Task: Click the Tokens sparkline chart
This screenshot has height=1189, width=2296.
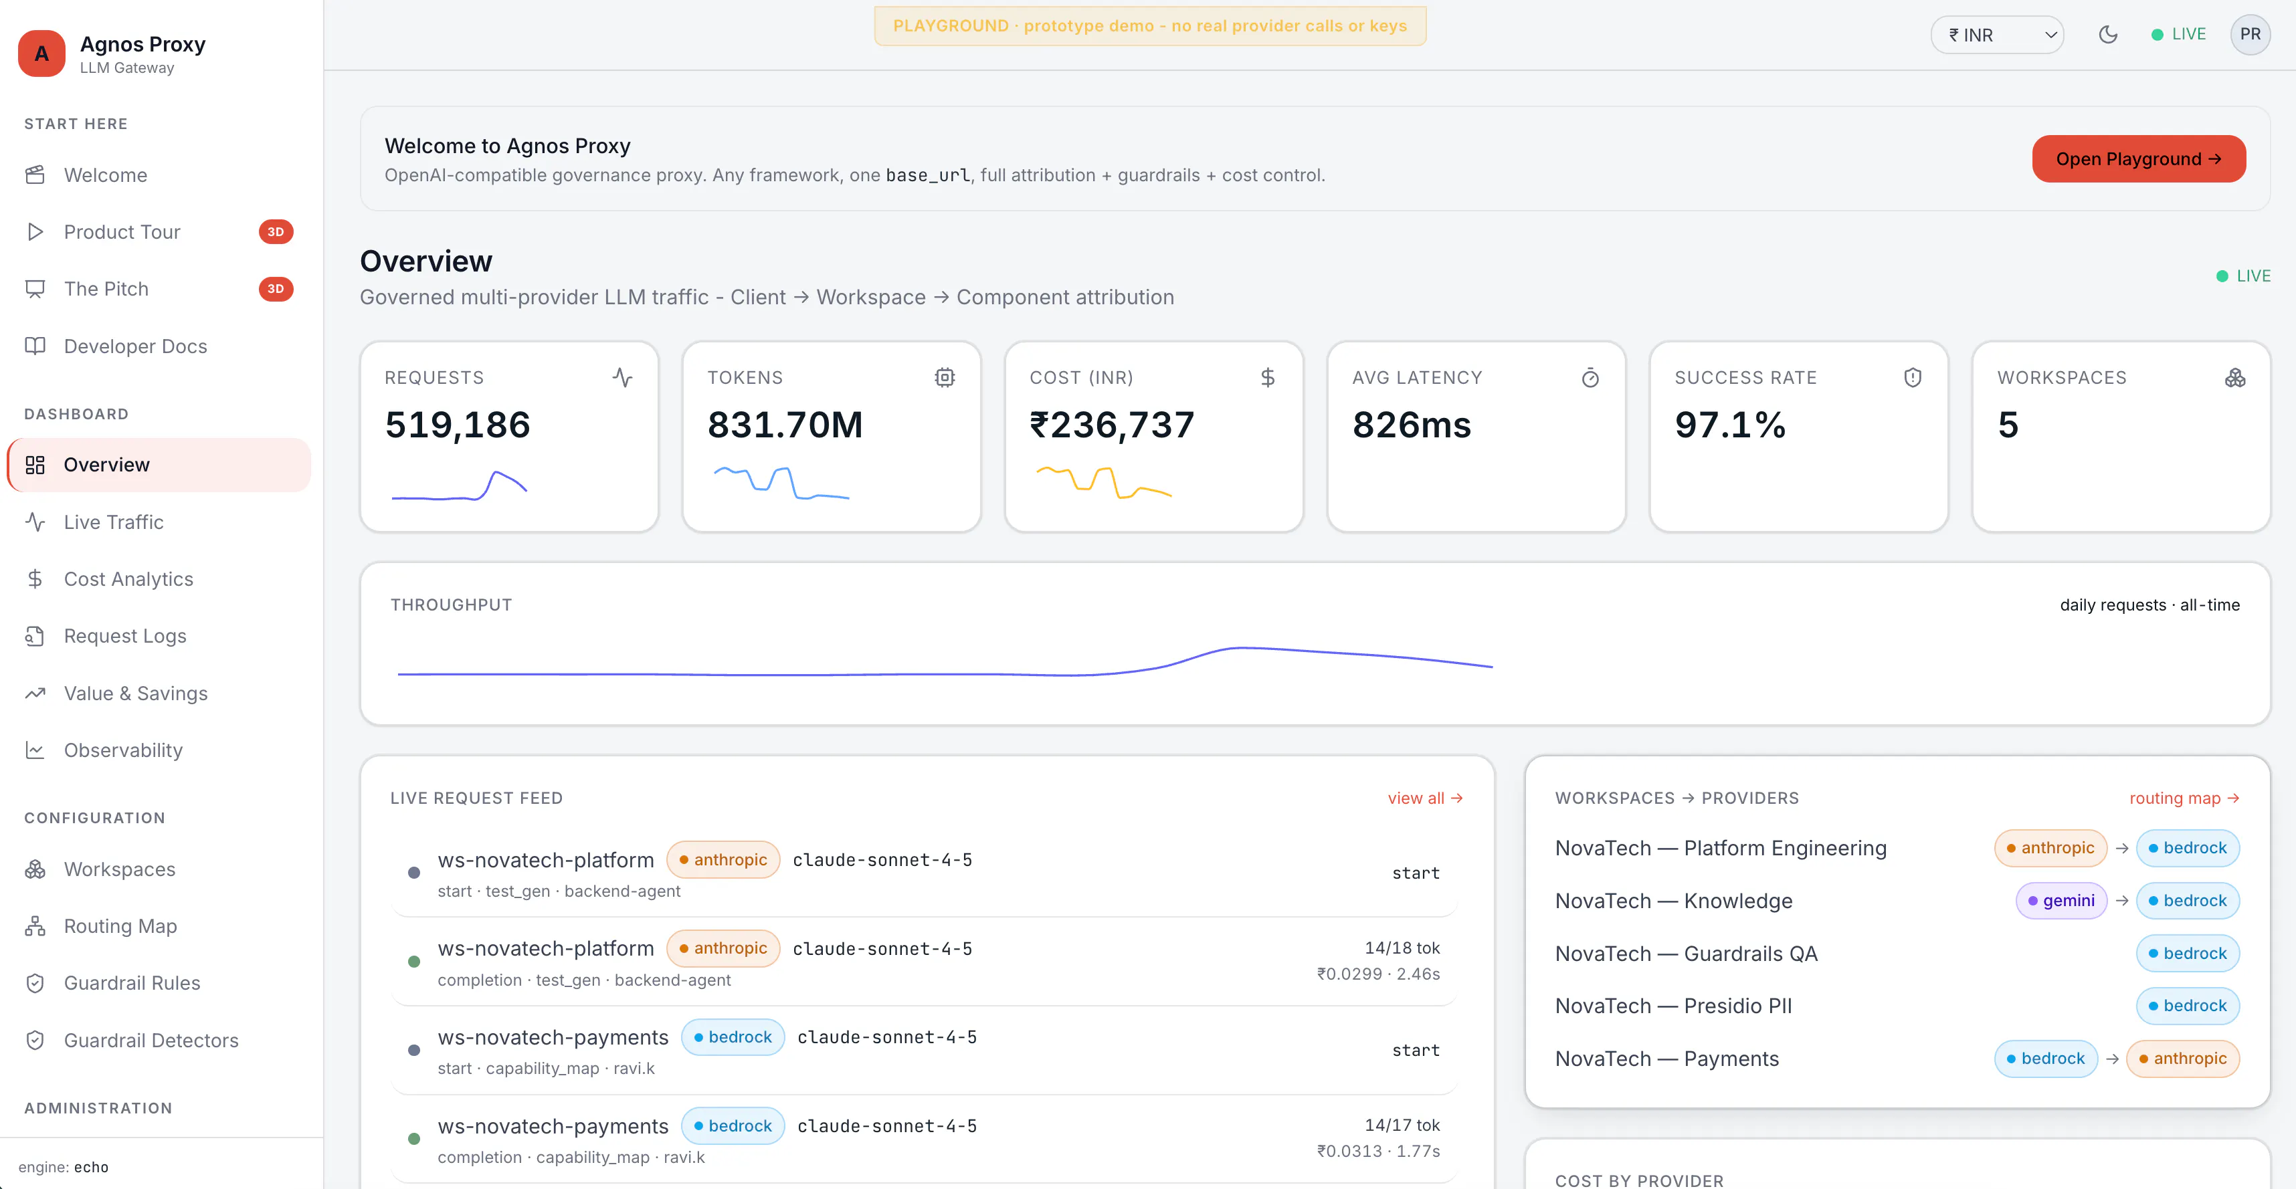Action: [781, 483]
